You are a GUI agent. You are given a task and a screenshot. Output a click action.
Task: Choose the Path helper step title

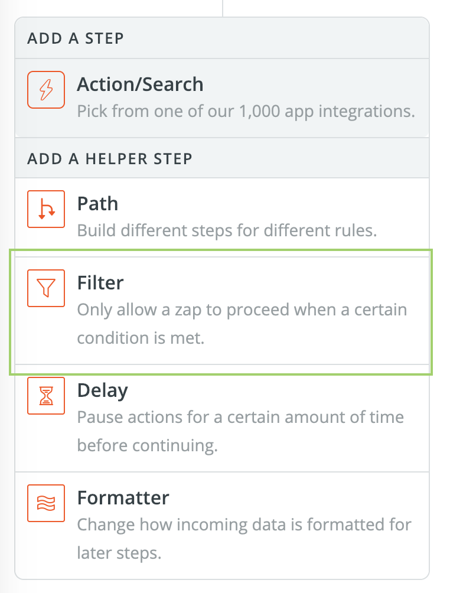pos(97,204)
